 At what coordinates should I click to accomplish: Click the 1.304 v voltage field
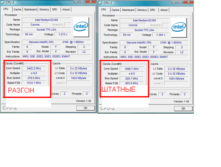click(161, 35)
